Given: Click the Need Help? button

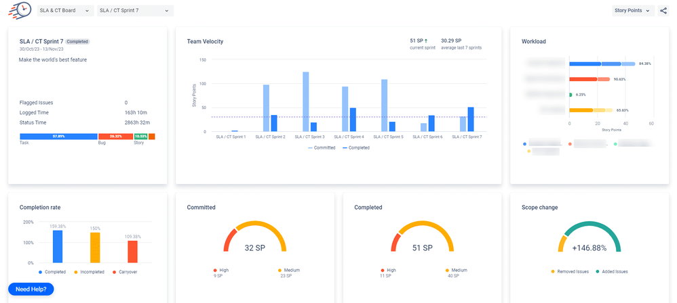Looking at the screenshot, I should click(x=31, y=289).
